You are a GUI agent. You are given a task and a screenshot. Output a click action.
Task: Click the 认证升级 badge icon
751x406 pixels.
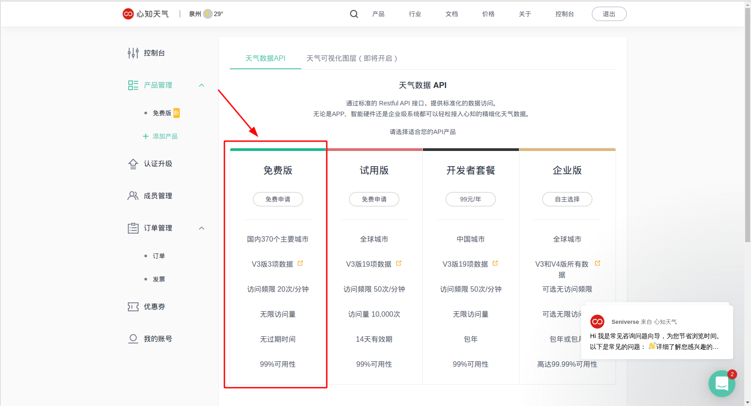133,163
